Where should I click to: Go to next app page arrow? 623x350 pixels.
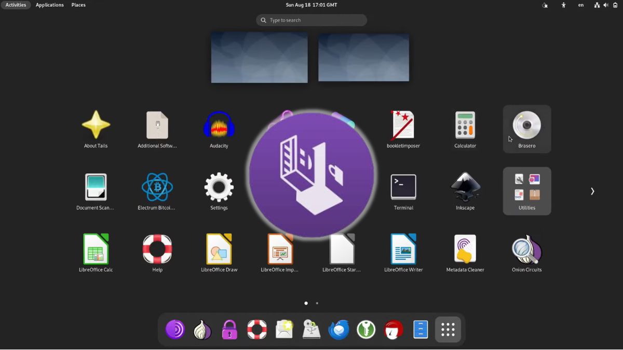click(x=592, y=191)
